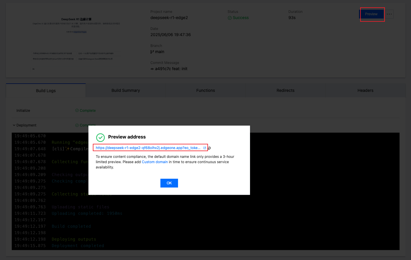Click log line Deploying outputs
The image size is (411, 260).
click(x=74, y=239)
